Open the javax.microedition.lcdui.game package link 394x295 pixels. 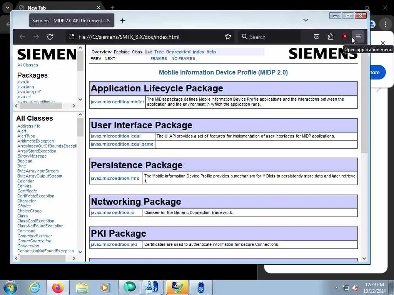pos(122,144)
